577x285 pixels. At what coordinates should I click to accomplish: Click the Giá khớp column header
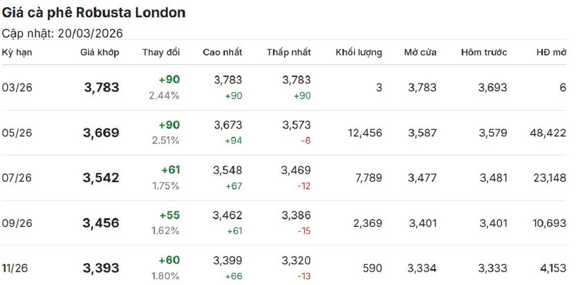[x=100, y=52]
